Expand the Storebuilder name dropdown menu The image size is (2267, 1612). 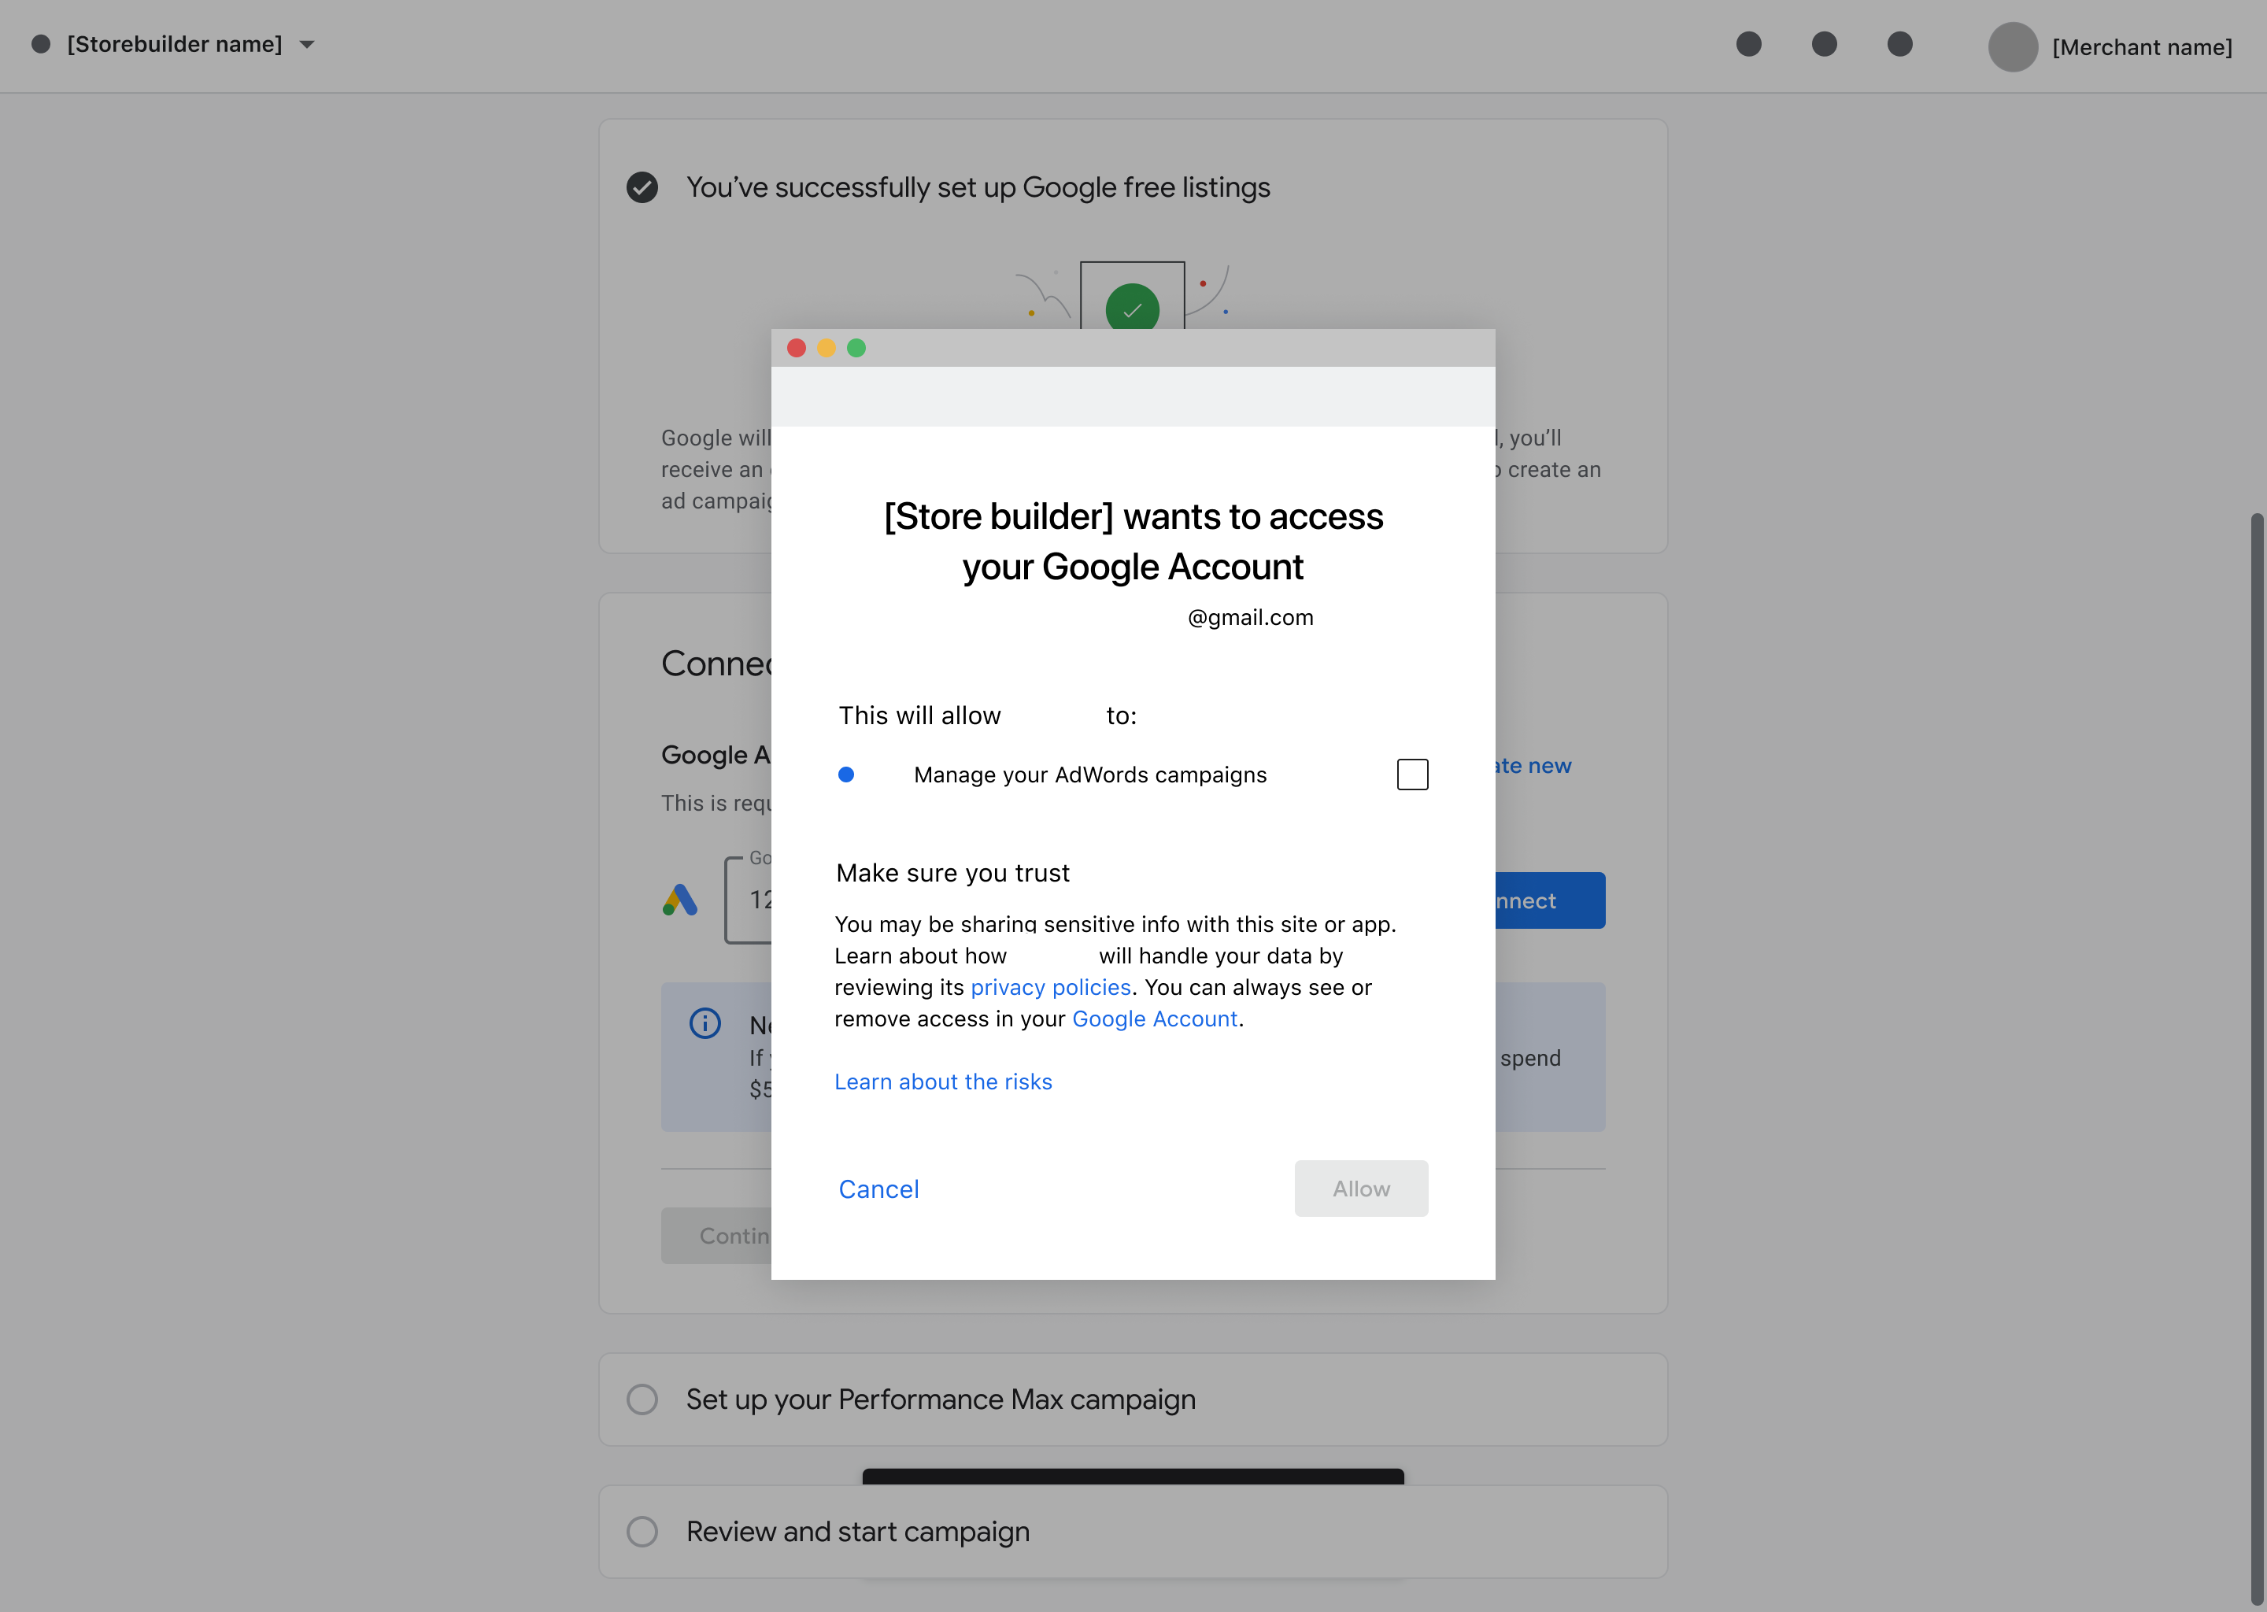(307, 43)
